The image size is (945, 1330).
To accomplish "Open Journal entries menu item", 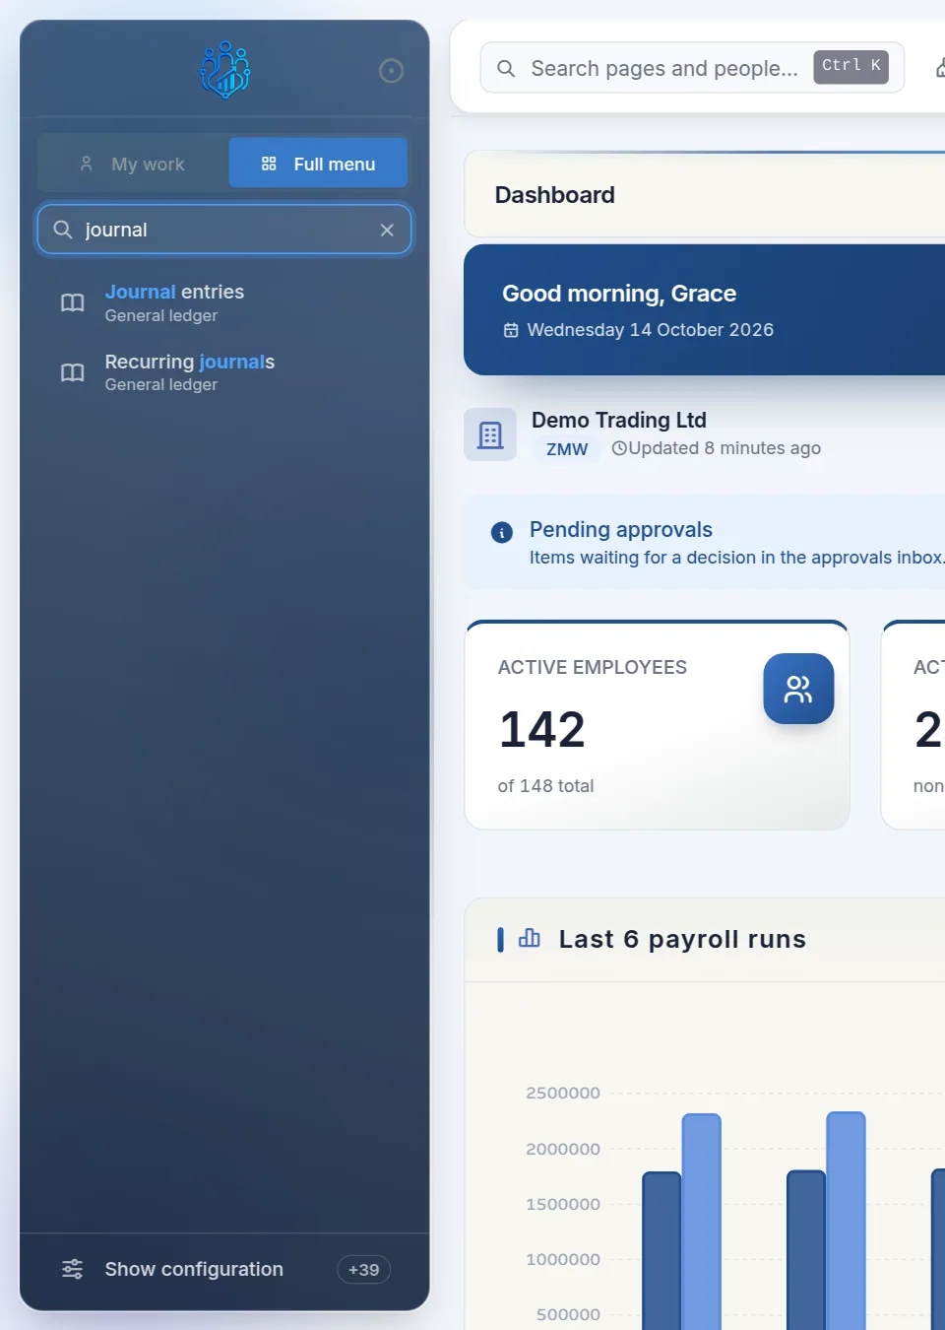I will 224,302.
